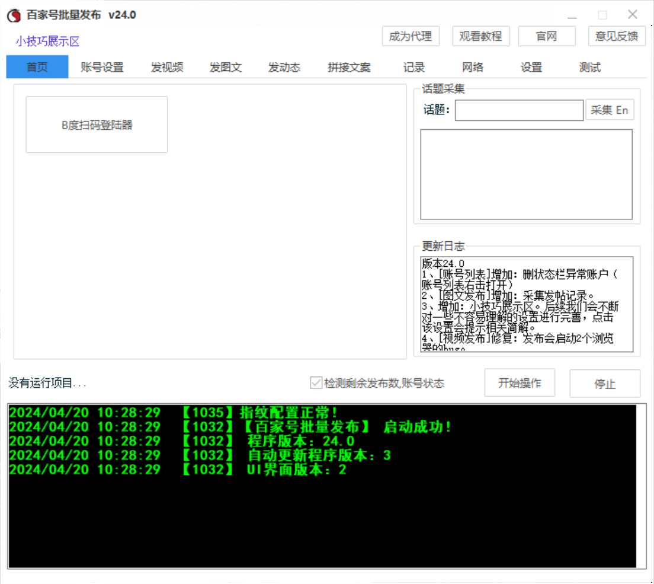Click the 没有运行项目 status text
This screenshot has width=654, height=584.
tap(47, 383)
